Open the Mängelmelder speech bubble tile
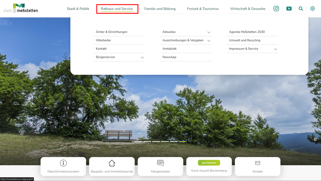This screenshot has width=321, height=181. click(x=160, y=166)
